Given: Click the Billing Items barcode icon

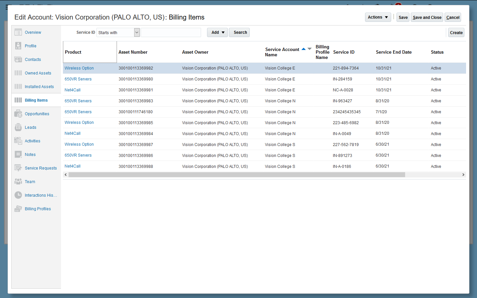Looking at the screenshot, I should [18, 100].
